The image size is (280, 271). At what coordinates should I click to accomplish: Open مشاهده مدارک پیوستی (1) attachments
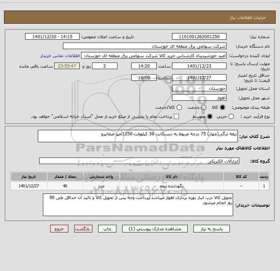155,229
